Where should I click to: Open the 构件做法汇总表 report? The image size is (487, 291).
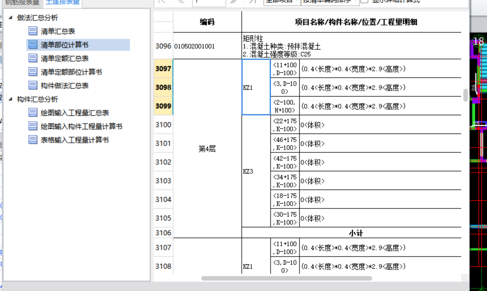click(65, 86)
